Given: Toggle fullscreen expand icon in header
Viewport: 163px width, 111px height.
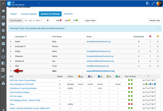Looking at the screenshot, I should 153,3.
